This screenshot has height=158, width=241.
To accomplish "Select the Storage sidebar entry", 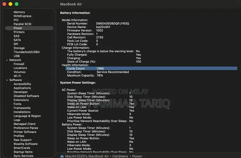I will tap(19, 48).
